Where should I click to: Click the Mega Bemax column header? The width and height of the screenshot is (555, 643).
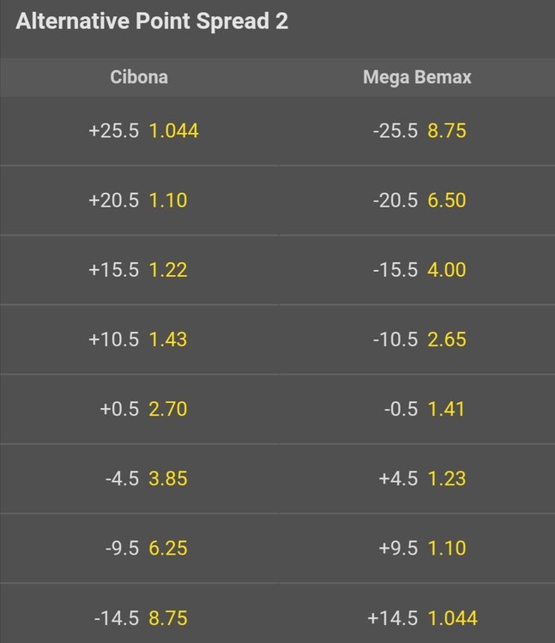417,78
